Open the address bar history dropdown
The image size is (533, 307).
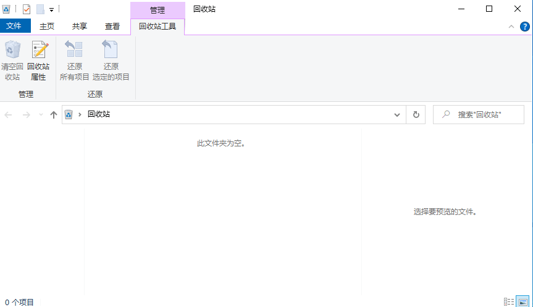tap(397, 115)
